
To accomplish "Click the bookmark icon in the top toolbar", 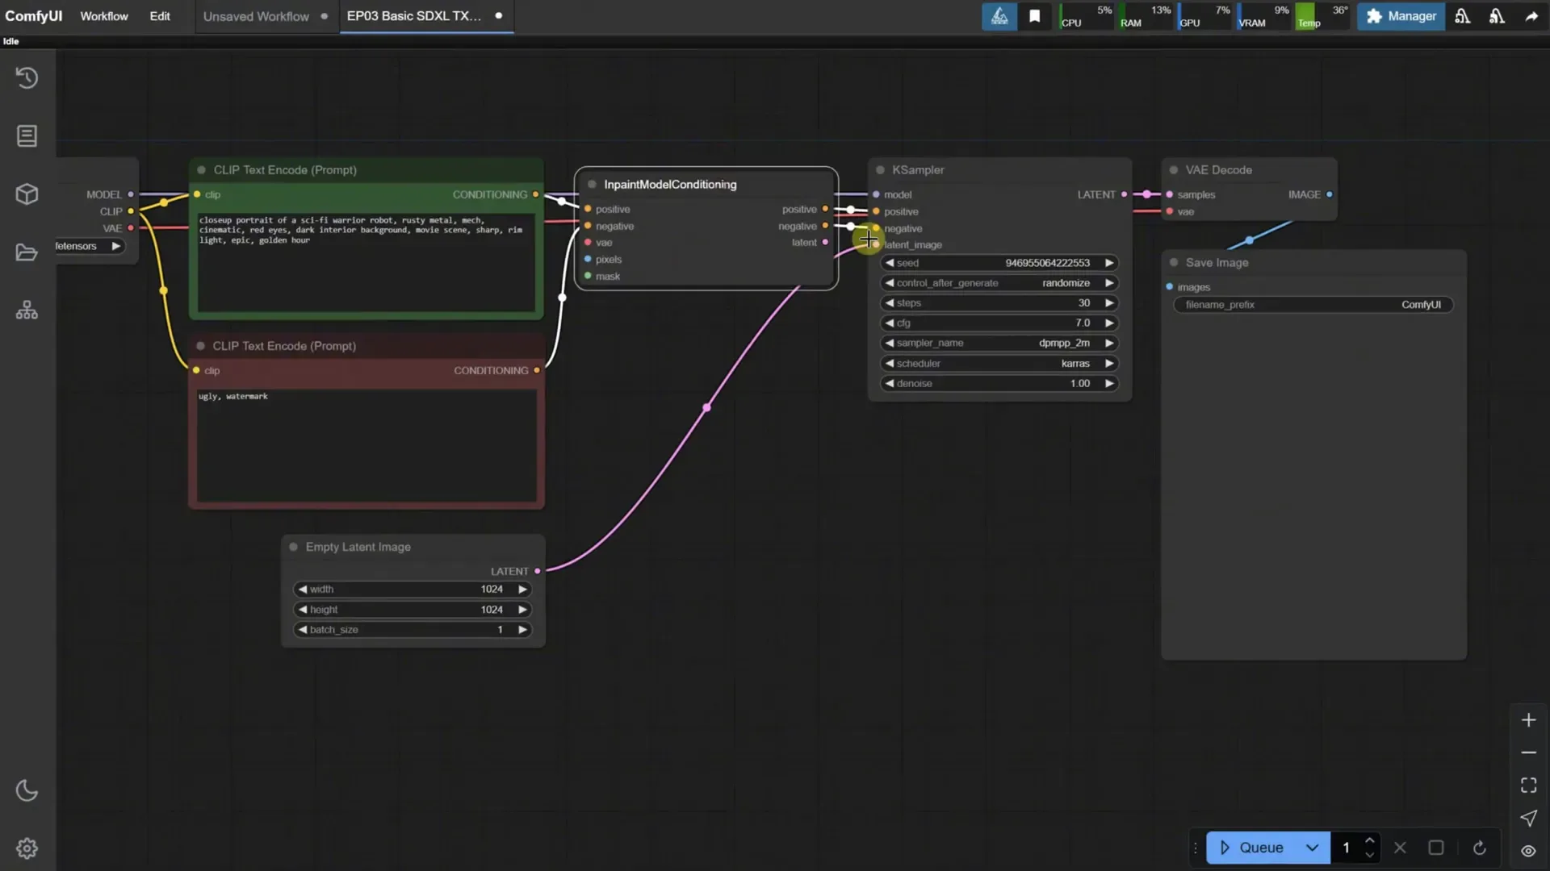I will click(x=1035, y=15).
